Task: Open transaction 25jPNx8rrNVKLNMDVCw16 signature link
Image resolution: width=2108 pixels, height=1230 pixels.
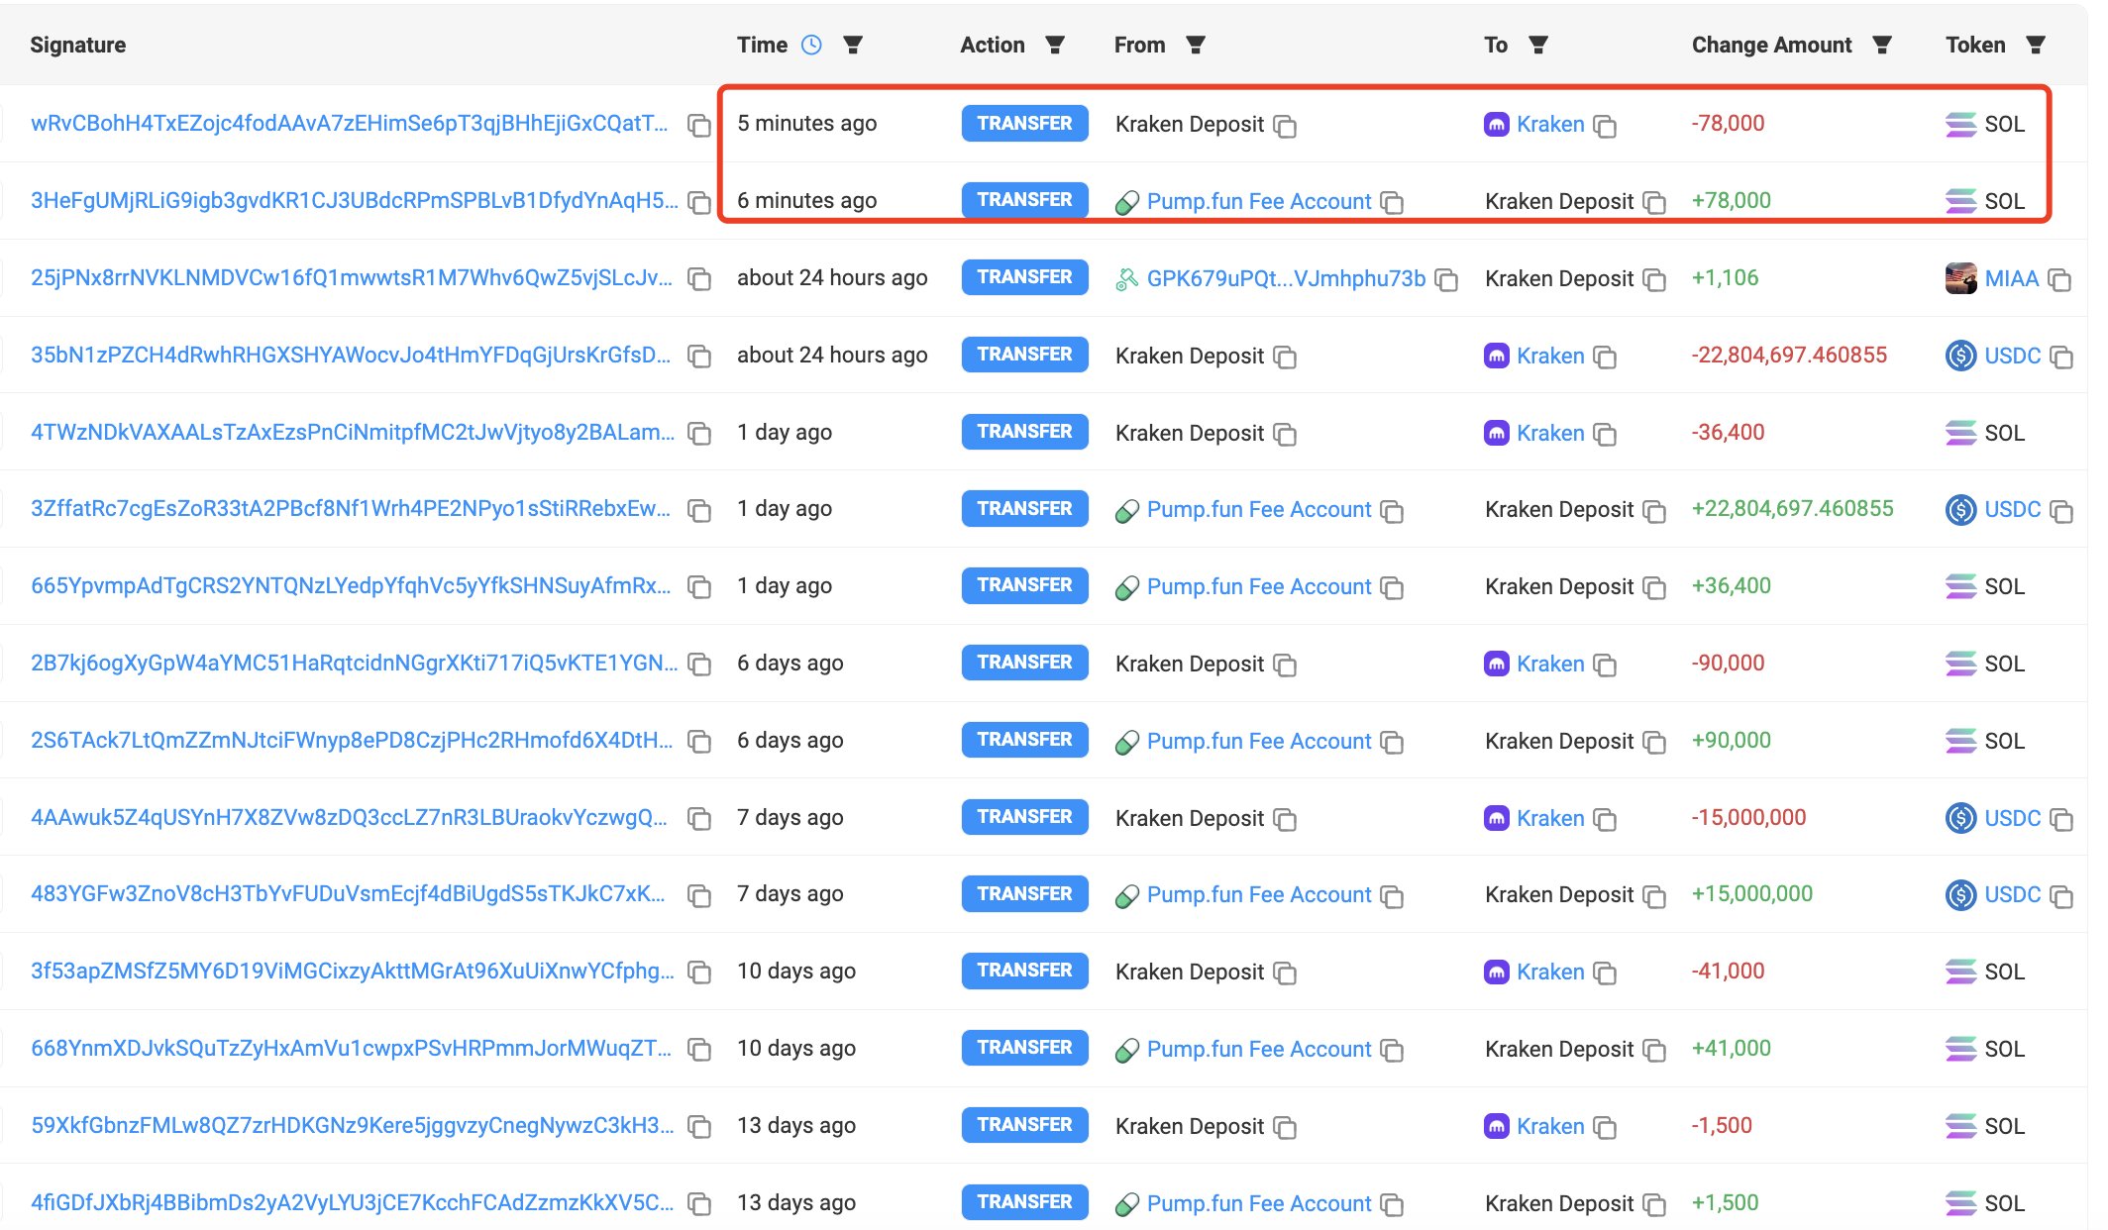Action: 352,278
